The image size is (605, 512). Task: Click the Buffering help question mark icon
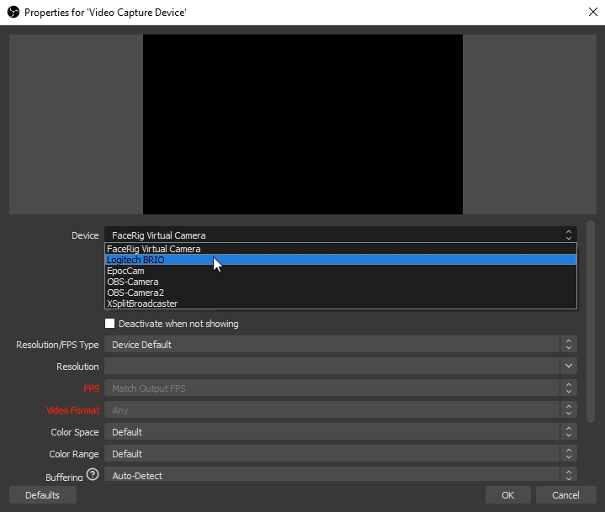(93, 475)
